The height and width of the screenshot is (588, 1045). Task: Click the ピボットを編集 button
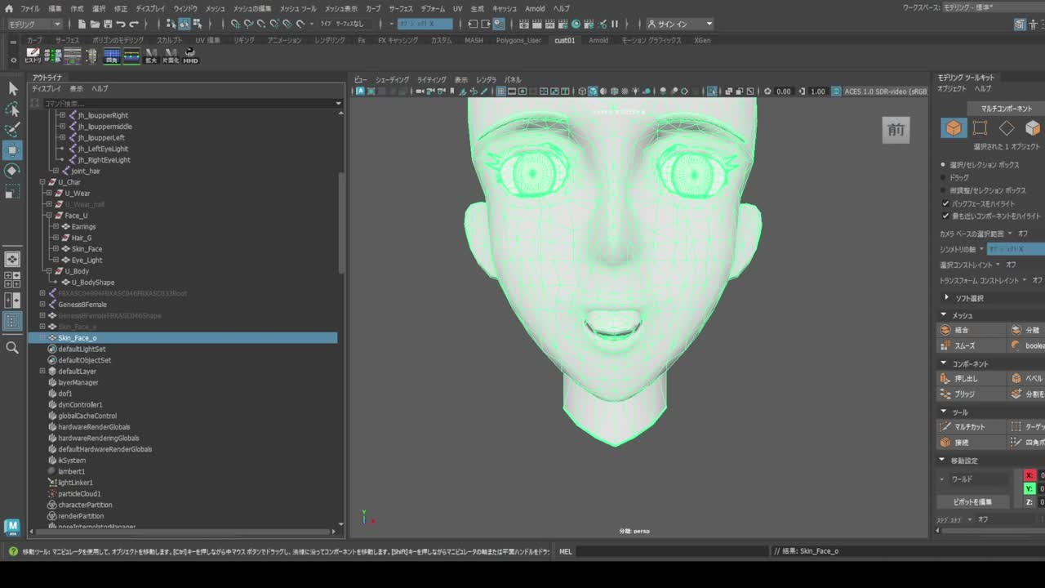pos(972,501)
